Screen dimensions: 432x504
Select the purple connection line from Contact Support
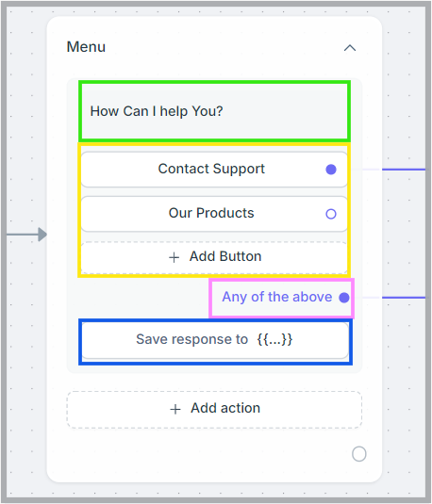click(404, 170)
